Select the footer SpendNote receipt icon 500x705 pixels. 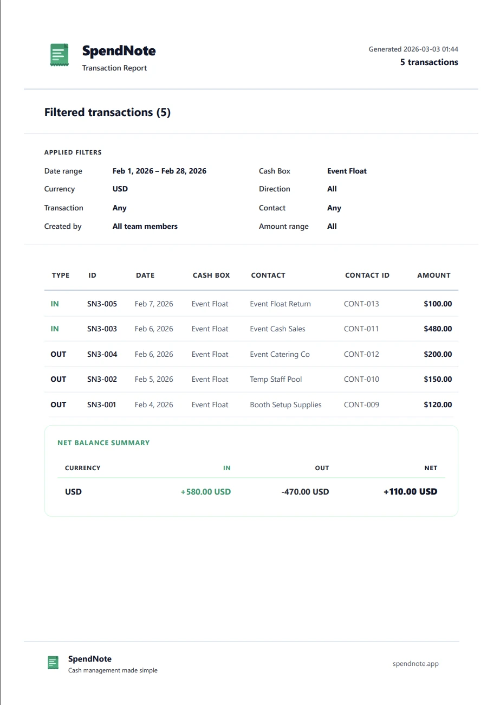click(x=53, y=662)
